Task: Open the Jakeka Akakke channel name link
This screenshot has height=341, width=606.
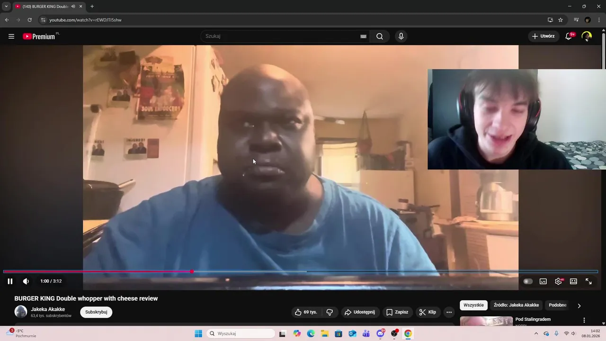Action: click(x=48, y=309)
